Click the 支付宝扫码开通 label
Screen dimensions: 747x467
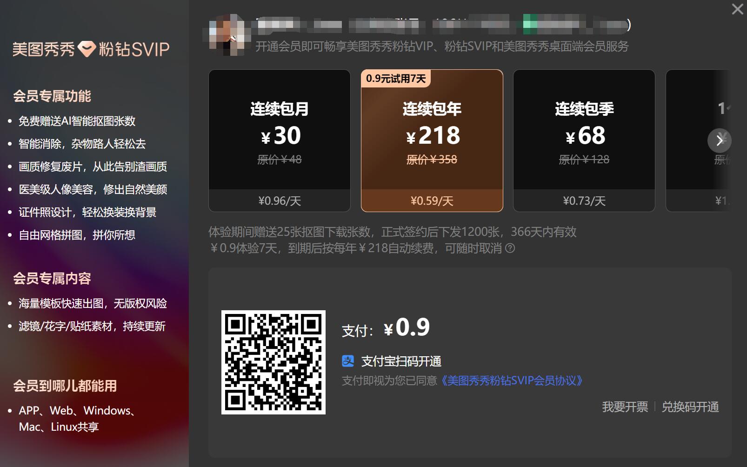tap(401, 361)
